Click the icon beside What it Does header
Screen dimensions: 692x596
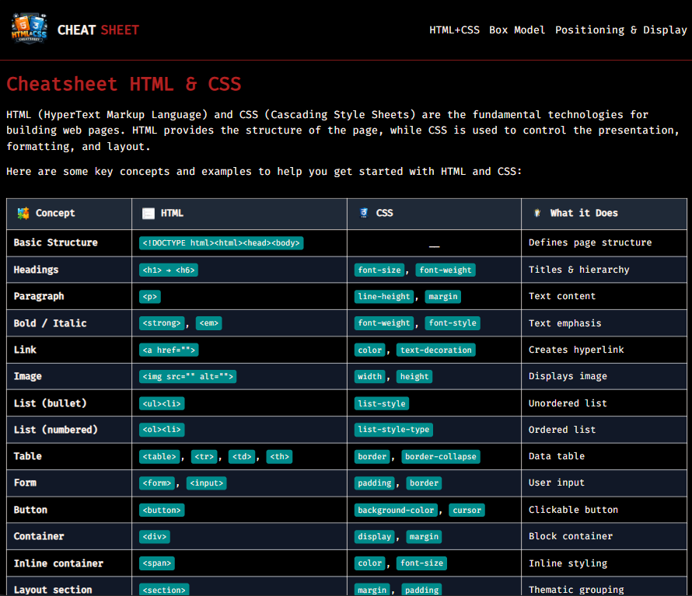coord(537,213)
